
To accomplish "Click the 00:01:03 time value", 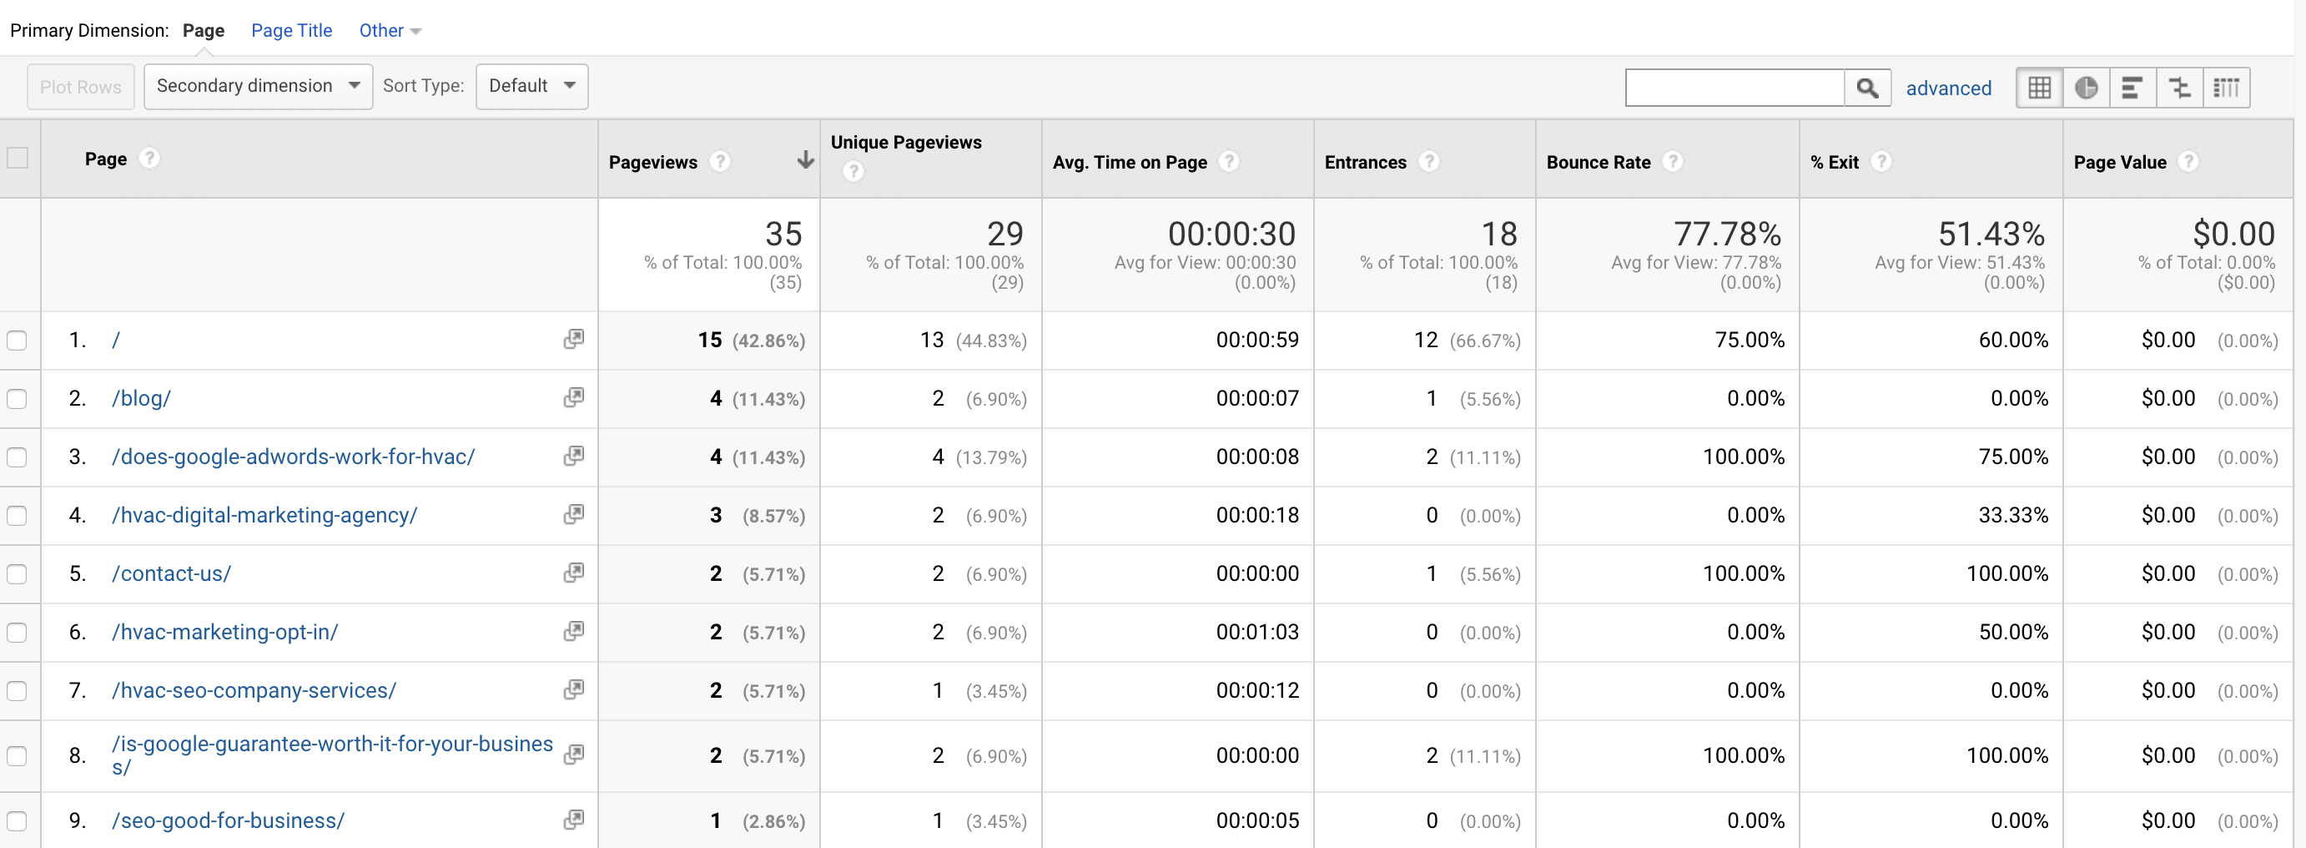I will 1256,632.
